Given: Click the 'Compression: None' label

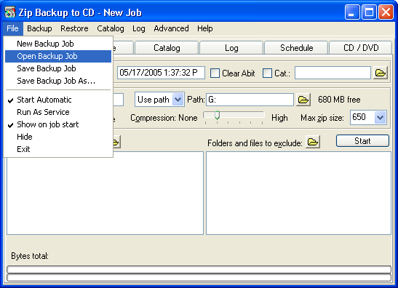Looking at the screenshot, I should click(164, 118).
